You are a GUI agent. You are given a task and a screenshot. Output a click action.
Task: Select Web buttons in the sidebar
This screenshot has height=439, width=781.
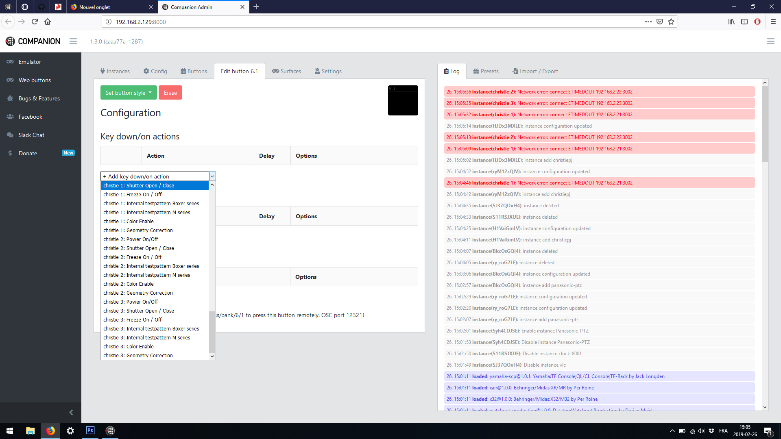tap(34, 80)
